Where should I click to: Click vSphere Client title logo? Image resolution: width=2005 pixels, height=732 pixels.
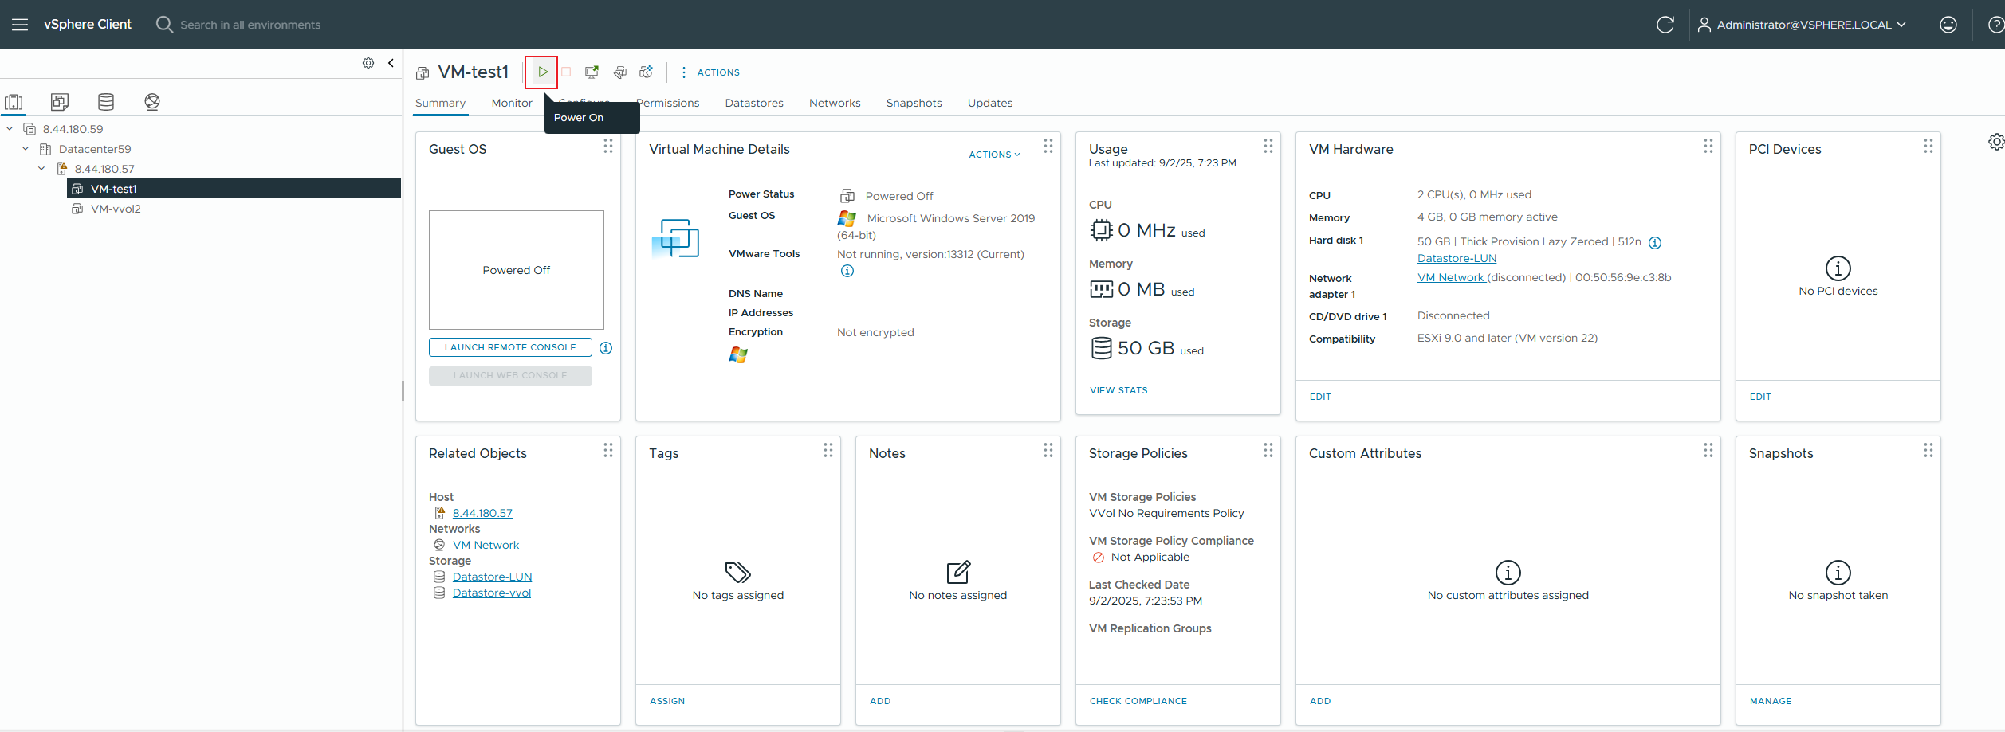[88, 25]
